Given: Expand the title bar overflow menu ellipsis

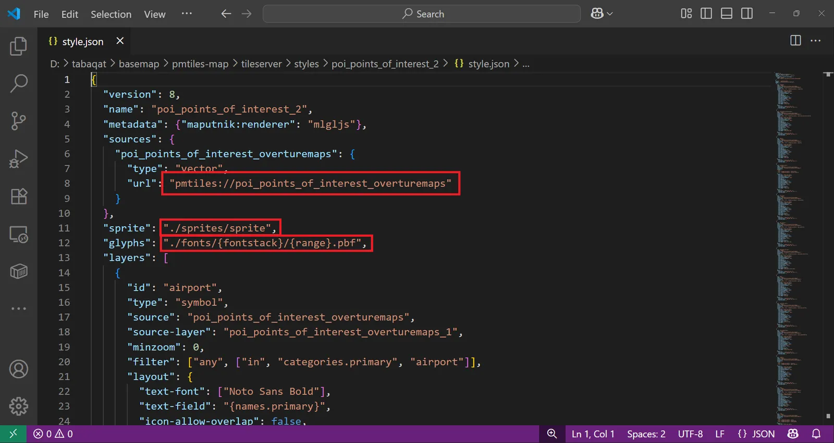Looking at the screenshot, I should 187,14.
